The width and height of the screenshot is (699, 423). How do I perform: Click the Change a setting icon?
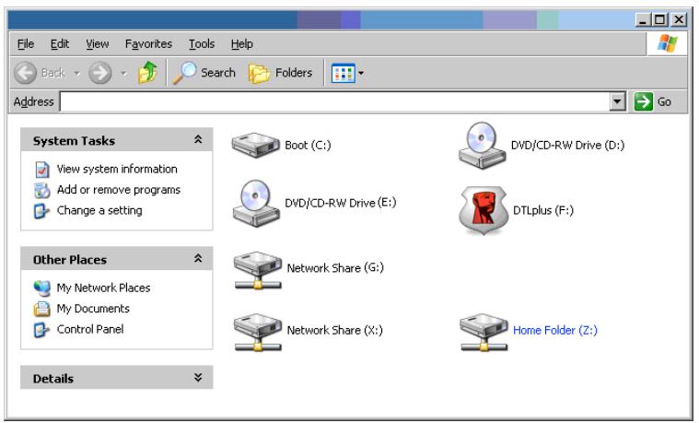coord(42,211)
